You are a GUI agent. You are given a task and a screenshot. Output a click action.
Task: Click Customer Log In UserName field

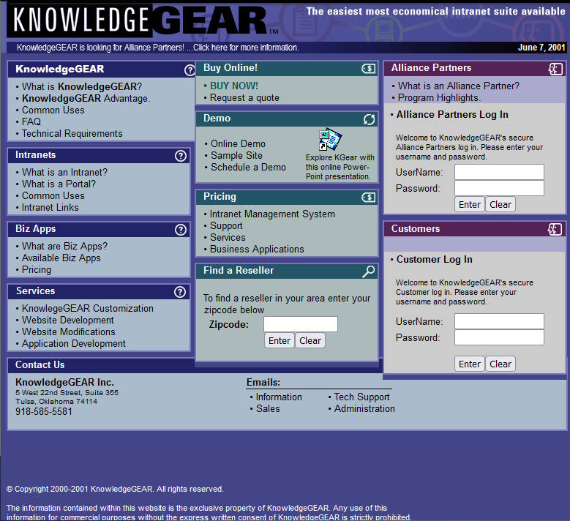tap(499, 321)
